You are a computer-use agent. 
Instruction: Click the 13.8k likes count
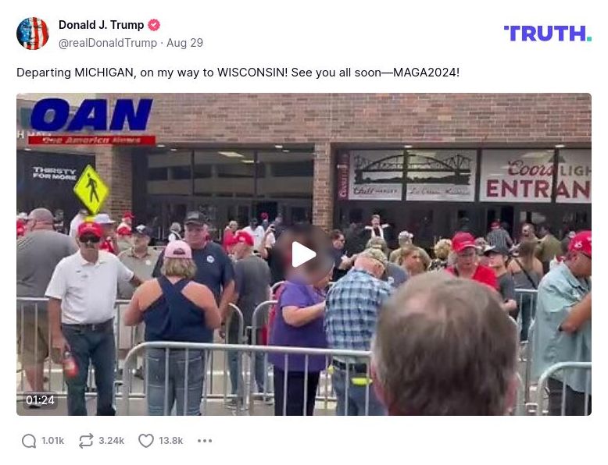[x=171, y=441]
